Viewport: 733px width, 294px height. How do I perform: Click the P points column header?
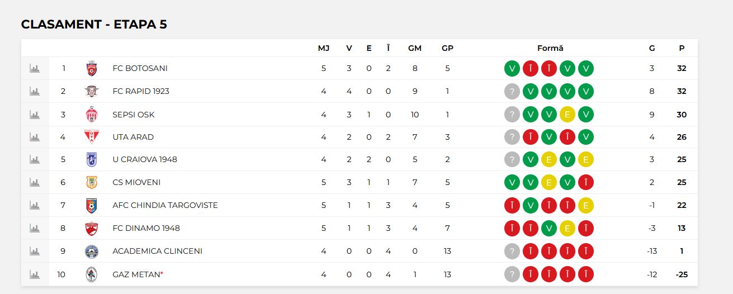coord(682,48)
